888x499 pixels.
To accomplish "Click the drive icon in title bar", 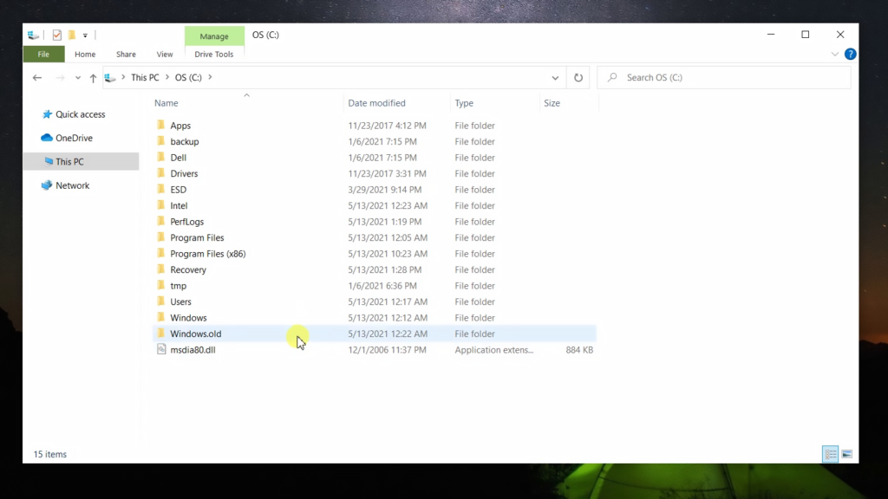I will (34, 35).
